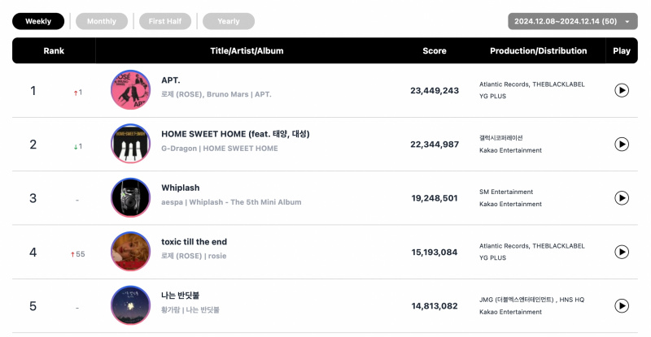Open the 2024.12.08~2024.12.14 week dropdown
Screen dimensions: 651x337
coord(573,21)
